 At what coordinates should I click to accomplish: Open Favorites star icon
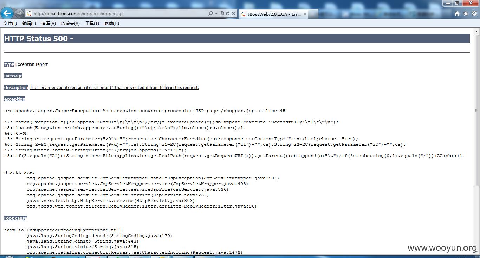click(466, 14)
